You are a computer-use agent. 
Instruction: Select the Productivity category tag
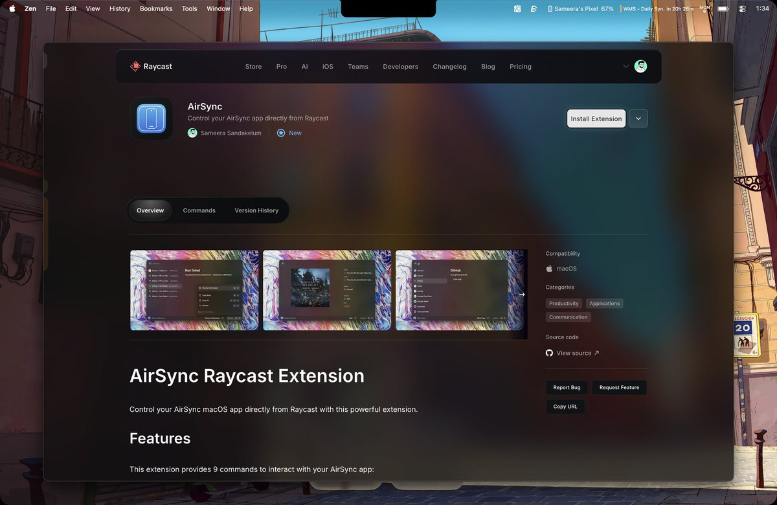click(x=563, y=303)
